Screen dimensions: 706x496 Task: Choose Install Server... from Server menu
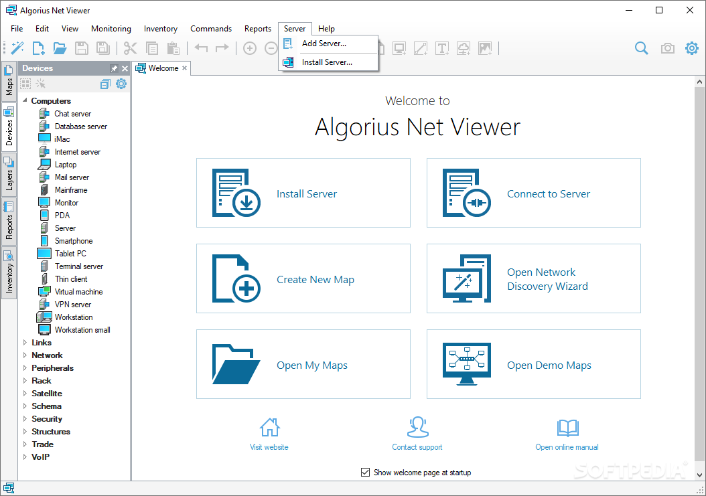tap(328, 62)
